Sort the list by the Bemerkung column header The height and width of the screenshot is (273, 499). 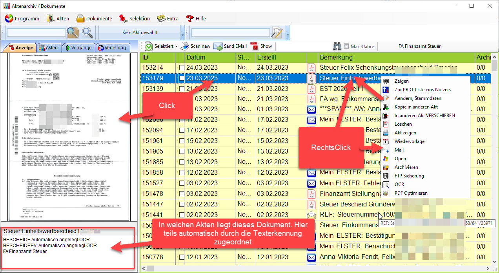tap(396, 58)
